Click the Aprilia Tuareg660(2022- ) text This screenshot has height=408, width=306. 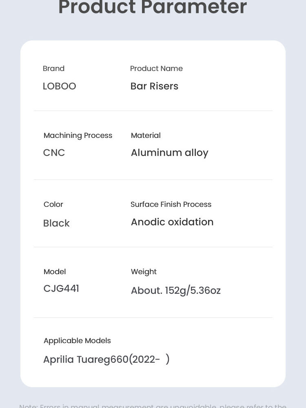[106, 359]
